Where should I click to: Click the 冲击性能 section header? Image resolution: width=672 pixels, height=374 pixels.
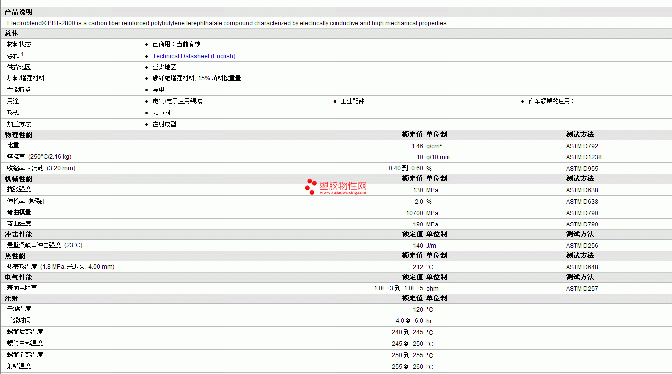pos(19,234)
